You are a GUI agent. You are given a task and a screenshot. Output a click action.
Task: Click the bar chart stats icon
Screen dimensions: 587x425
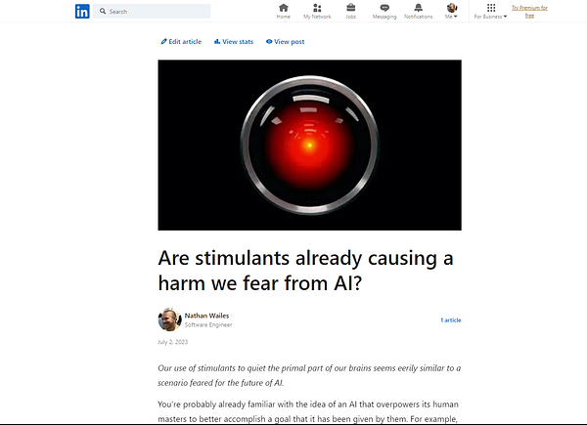click(217, 41)
